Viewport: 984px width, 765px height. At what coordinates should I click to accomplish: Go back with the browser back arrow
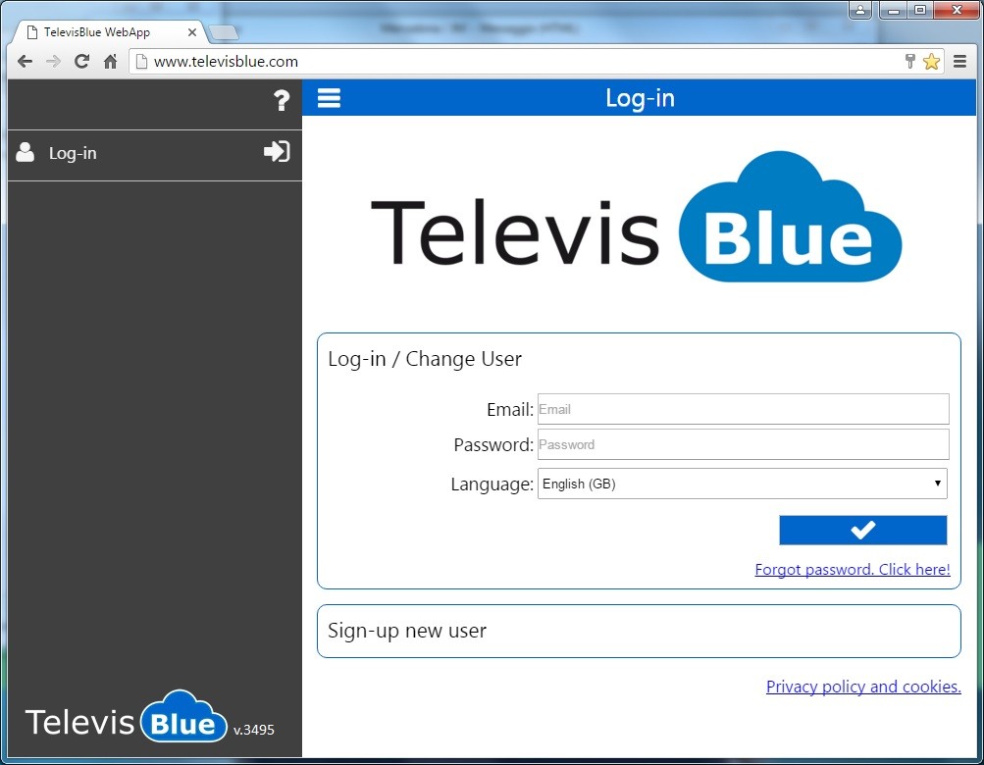click(x=26, y=62)
